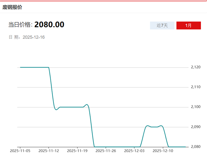Click the line's 2,100 plateau in mid-November
Image resolution: width=207 pixels, height=153 pixels.
pyautogui.click(x=72, y=107)
